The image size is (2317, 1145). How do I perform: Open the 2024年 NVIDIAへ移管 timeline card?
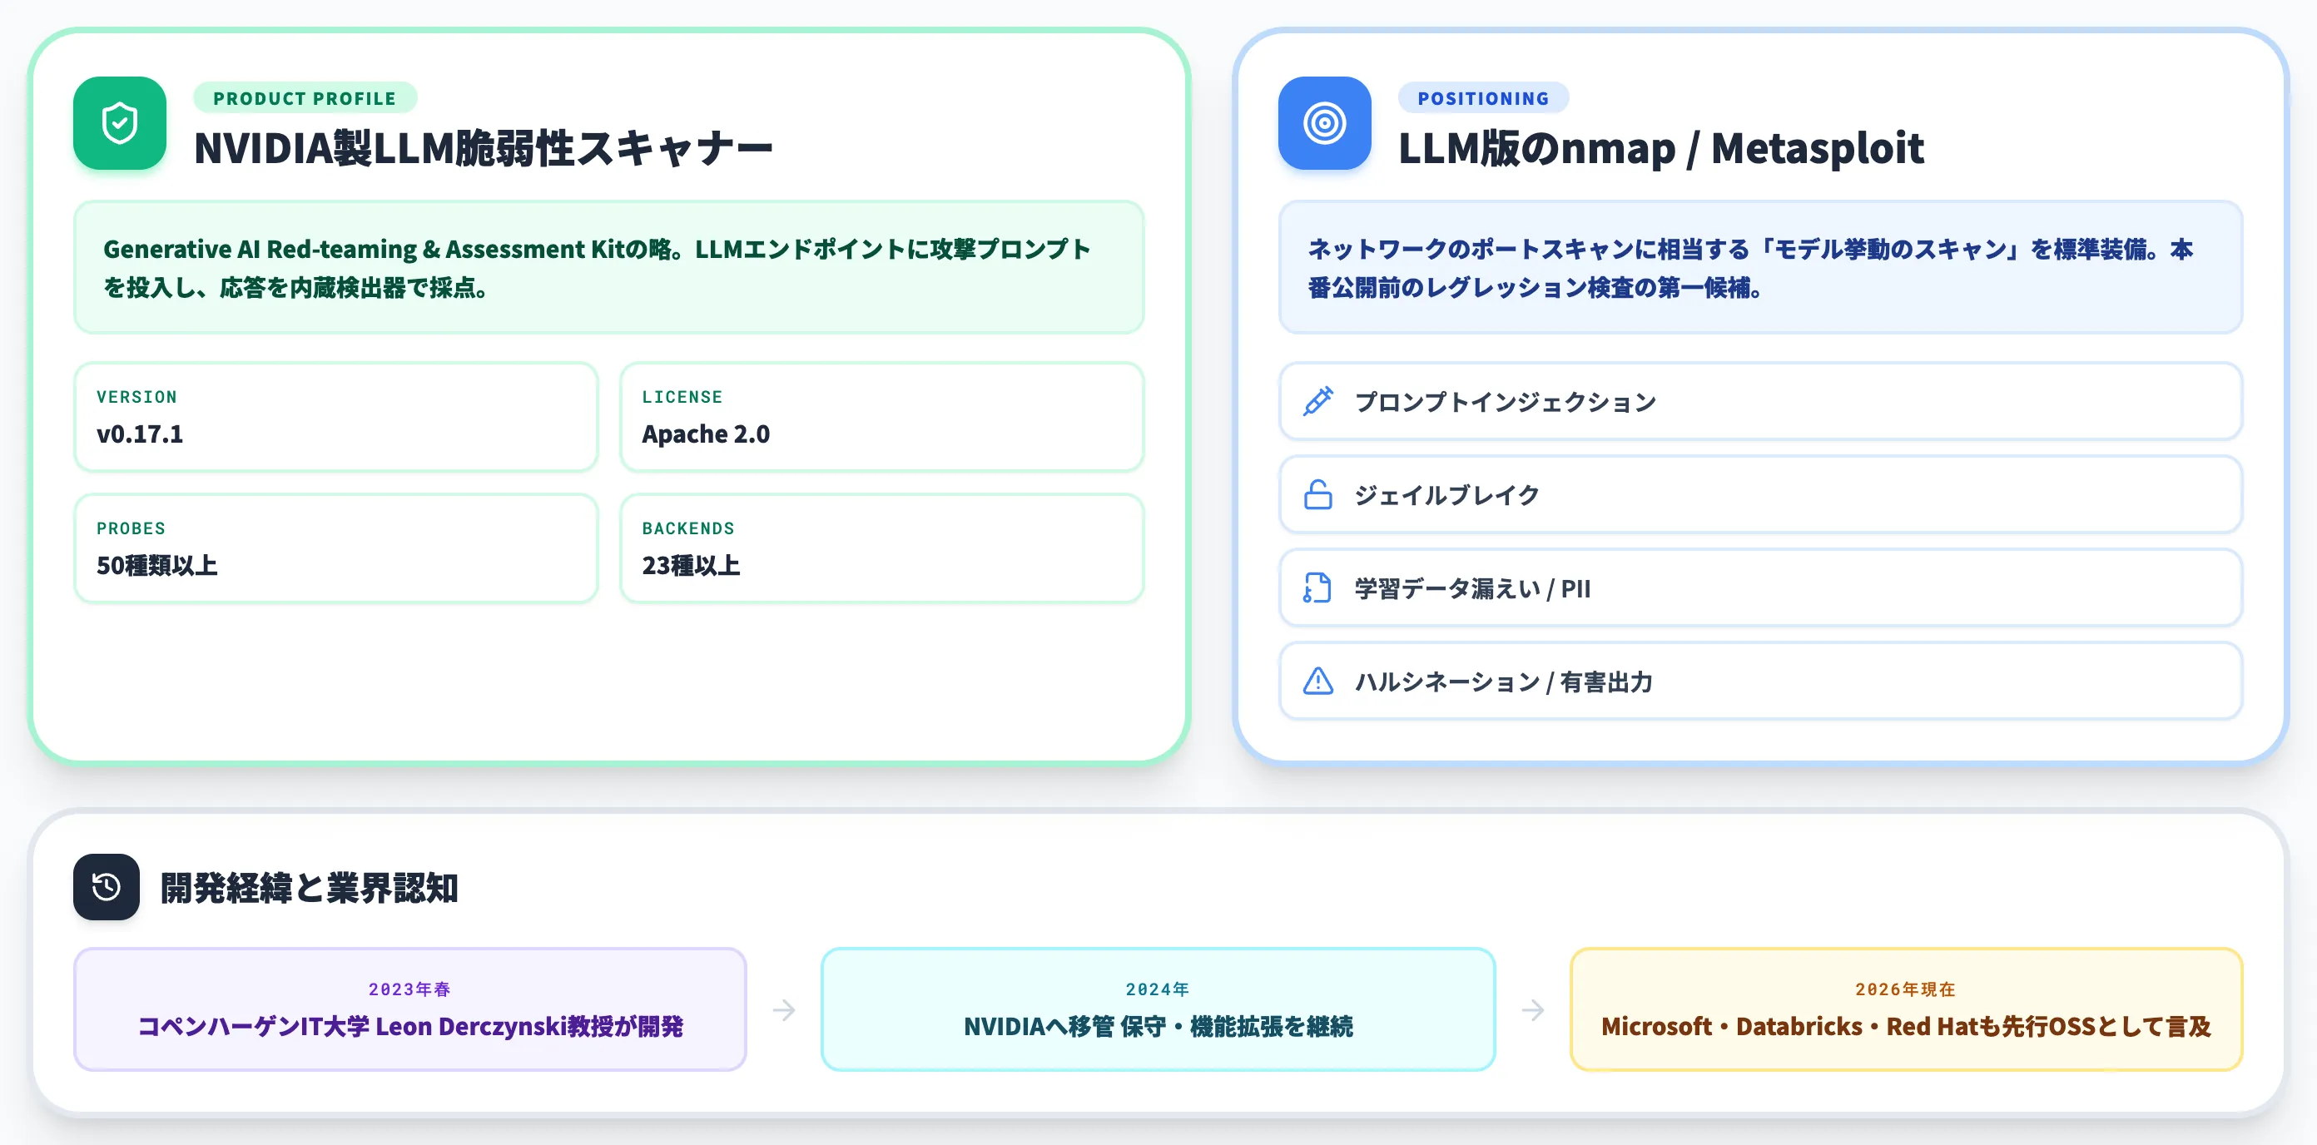point(1158,1009)
